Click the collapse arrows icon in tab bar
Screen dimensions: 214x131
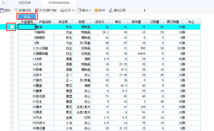point(4,3)
